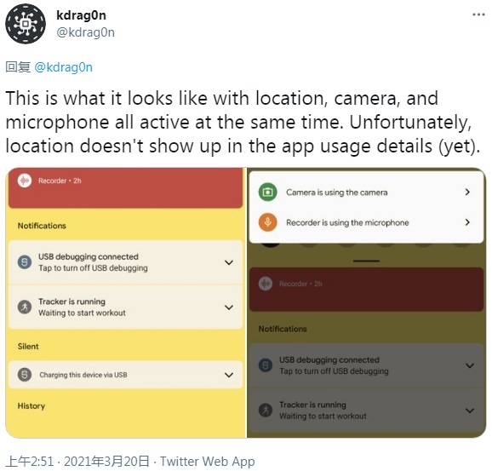Open Recorder is using the microphone details chevron
The width and height of the screenshot is (492, 471).
[x=467, y=222]
